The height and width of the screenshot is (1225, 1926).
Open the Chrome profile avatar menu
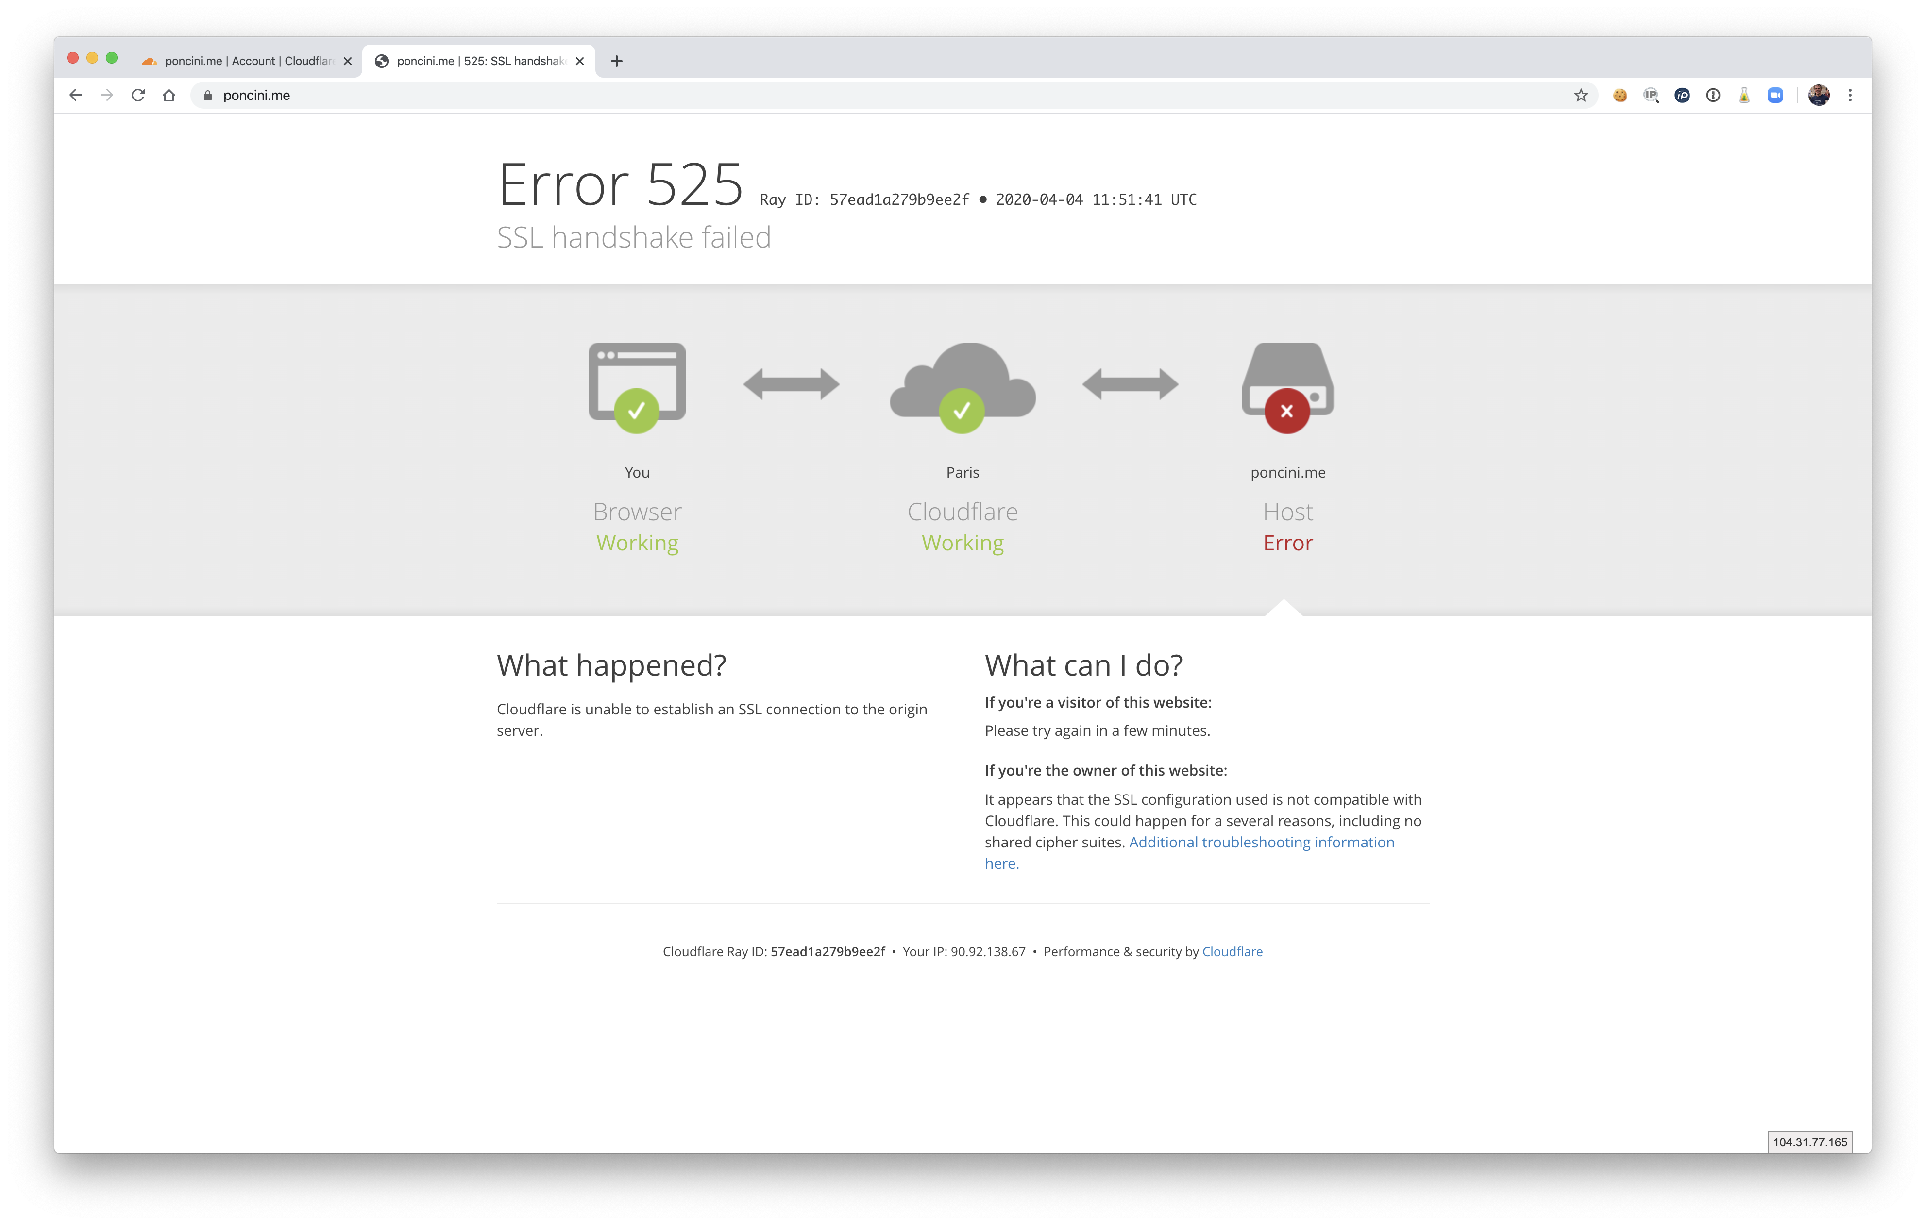1819,95
